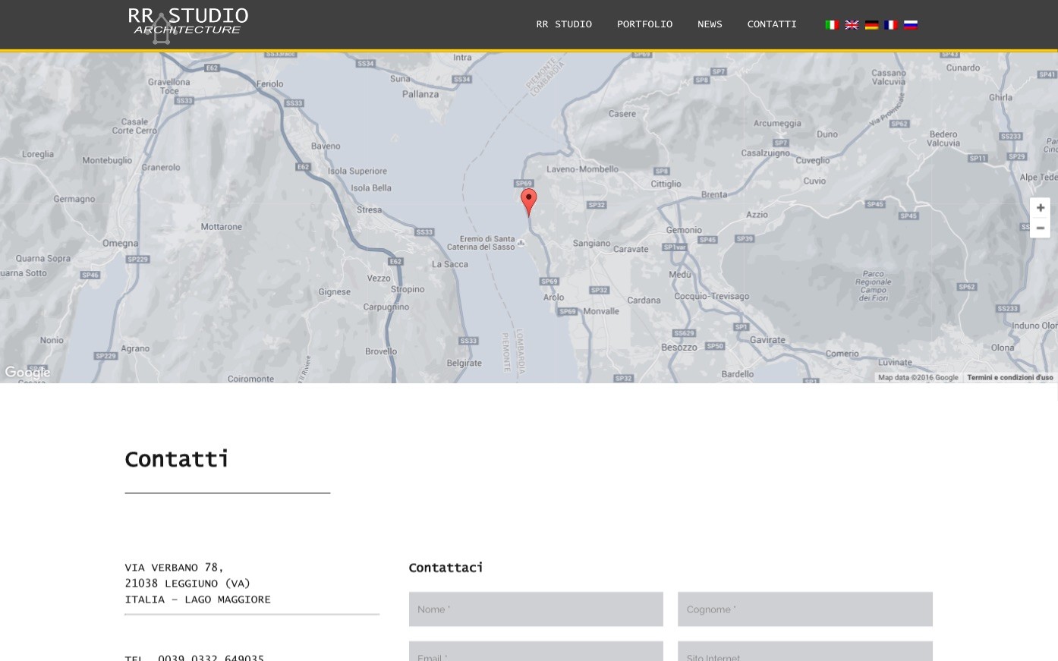Switch language to French flag
This screenshot has height=661, width=1058.
(x=891, y=24)
